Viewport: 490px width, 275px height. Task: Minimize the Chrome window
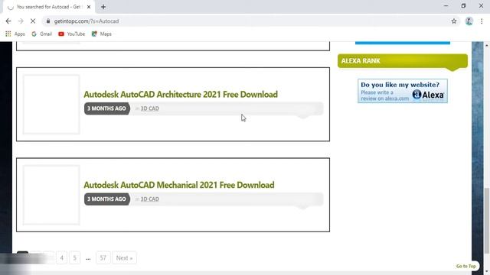click(446, 6)
